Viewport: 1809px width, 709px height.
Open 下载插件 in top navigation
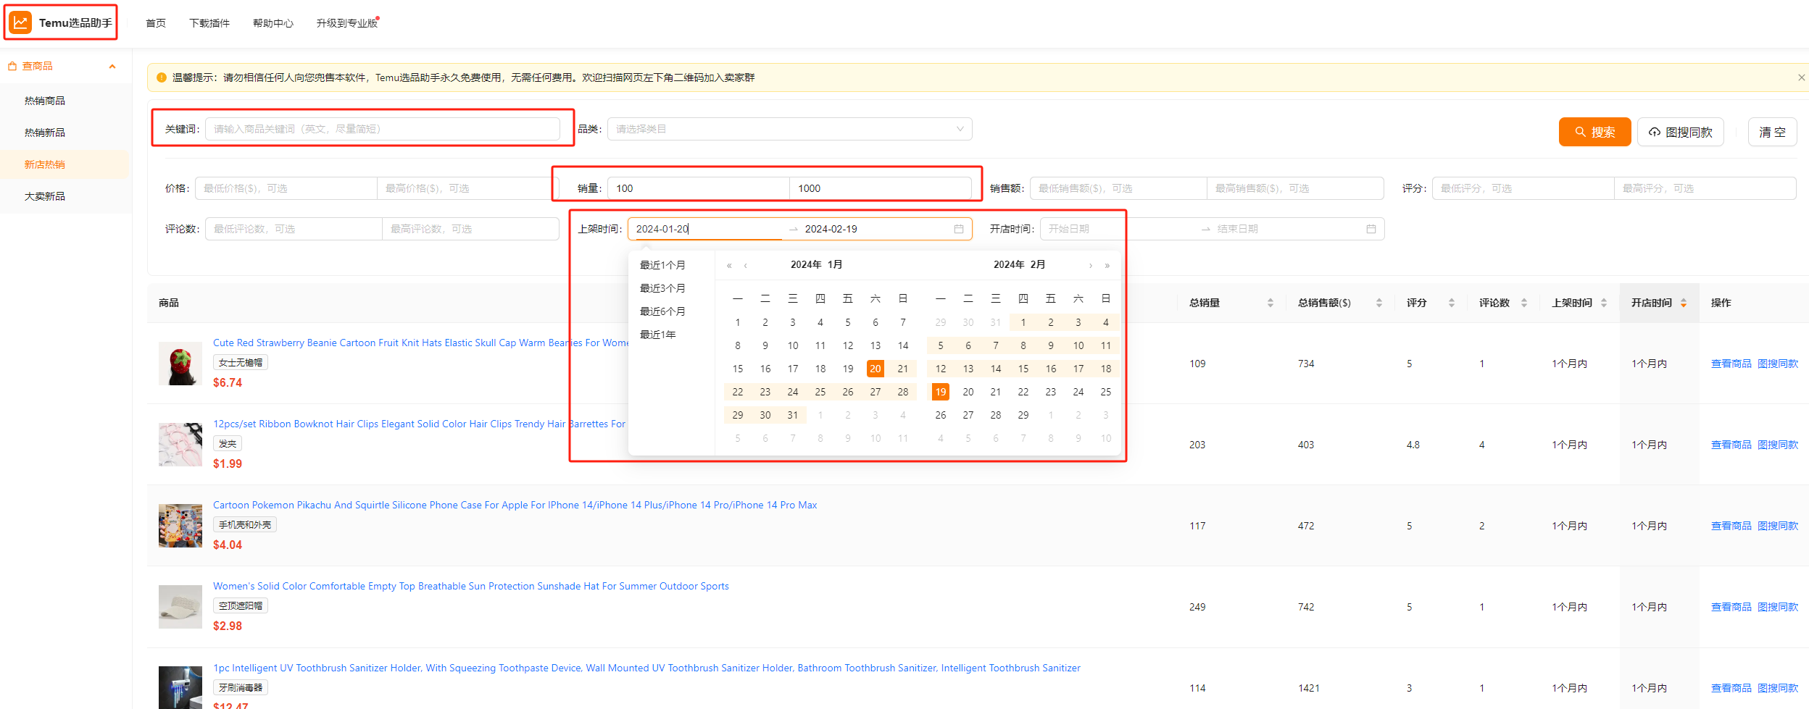click(x=209, y=23)
